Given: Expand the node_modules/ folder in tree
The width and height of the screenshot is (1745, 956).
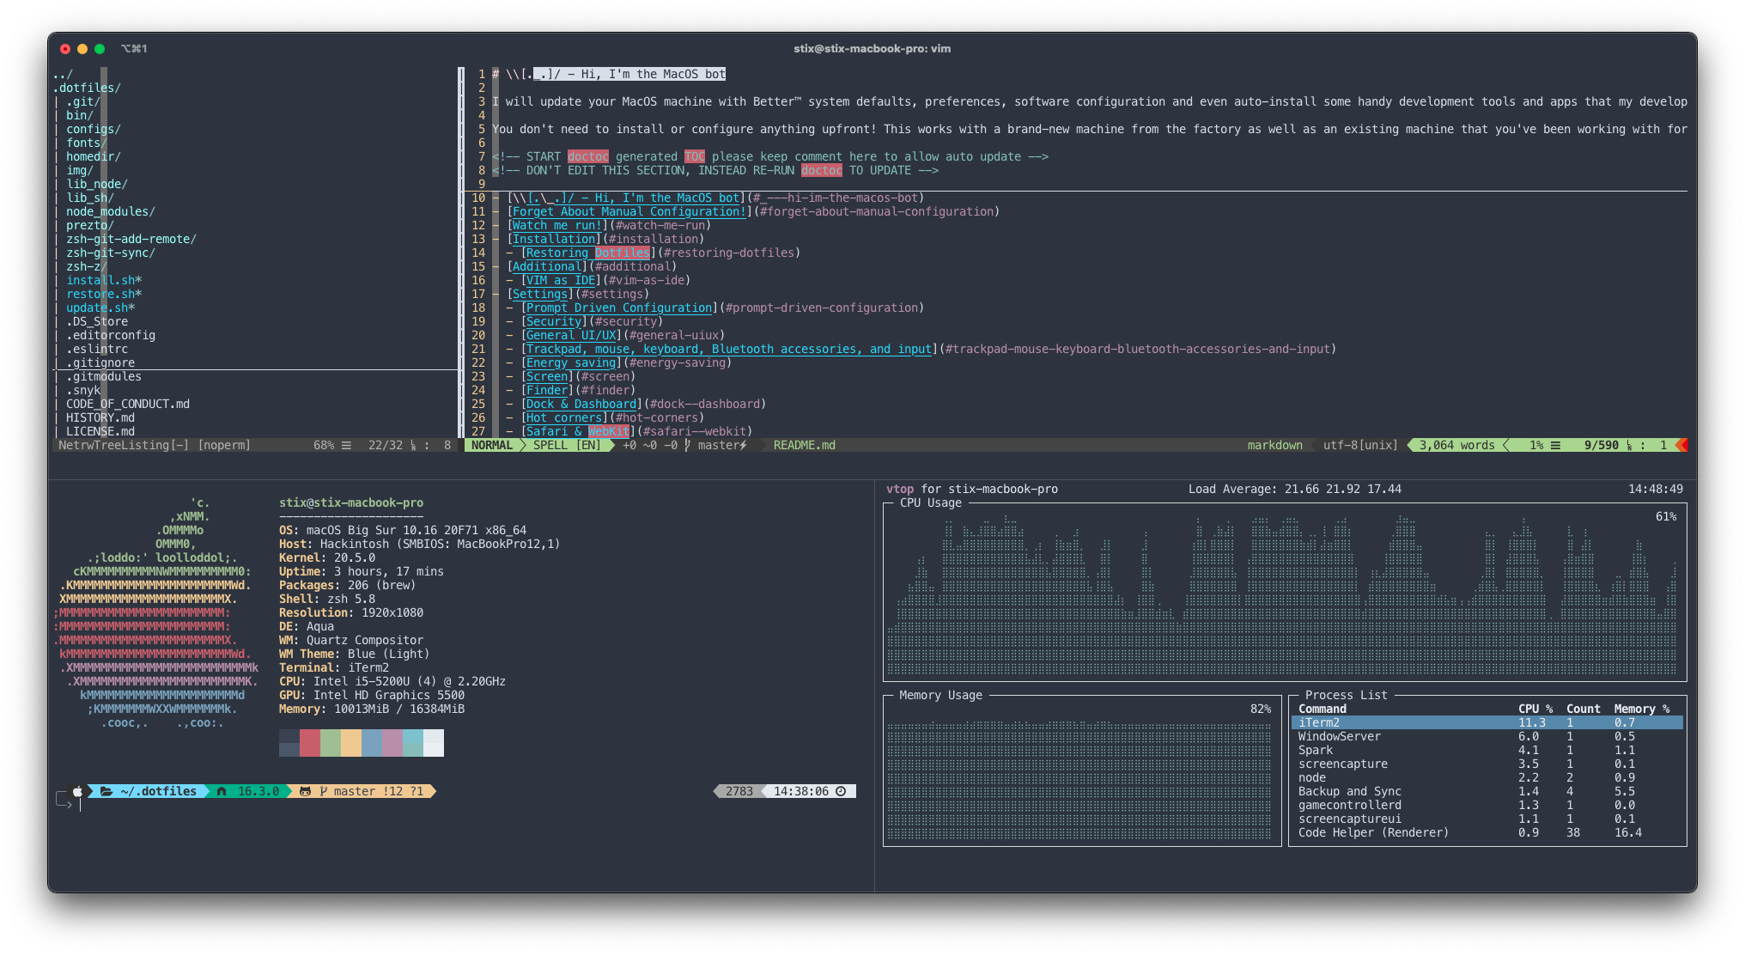Looking at the screenshot, I should tap(110, 211).
